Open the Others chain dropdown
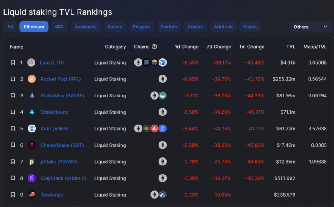 pyautogui.click(x=311, y=27)
